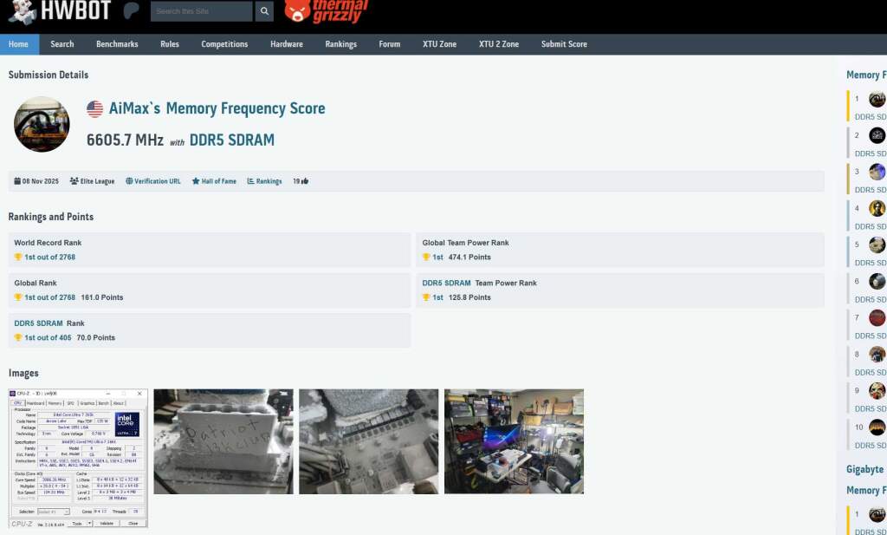Click the United States flag icon
The image size is (887, 535).
[95, 109]
